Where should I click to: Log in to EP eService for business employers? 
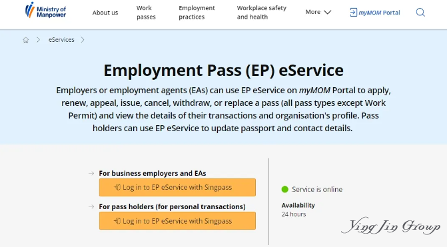pyautogui.click(x=177, y=188)
